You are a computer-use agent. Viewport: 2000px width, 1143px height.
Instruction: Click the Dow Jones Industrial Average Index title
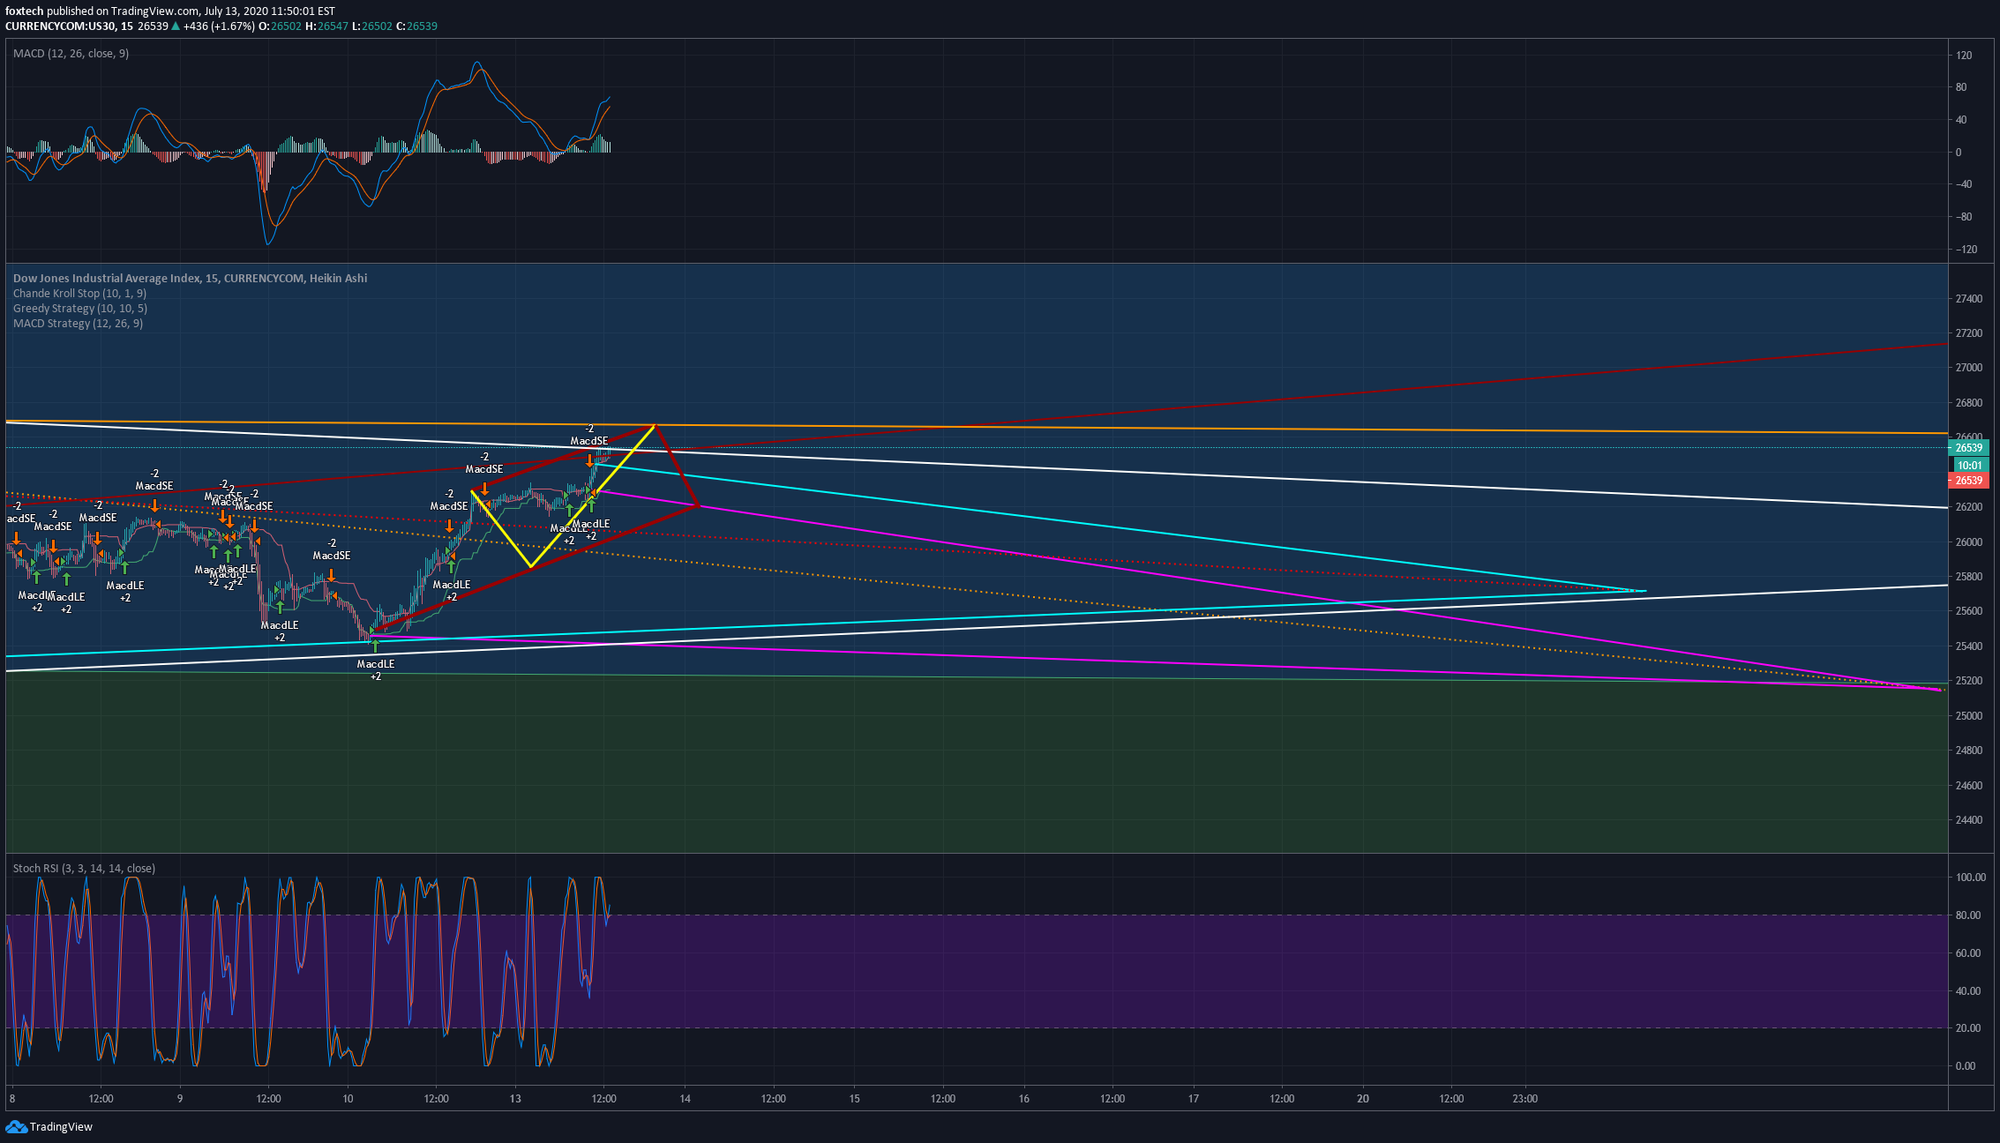point(106,278)
